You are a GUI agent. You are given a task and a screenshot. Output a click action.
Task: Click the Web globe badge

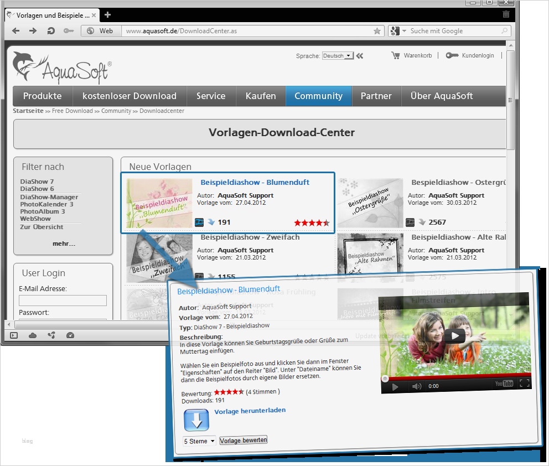point(101,31)
